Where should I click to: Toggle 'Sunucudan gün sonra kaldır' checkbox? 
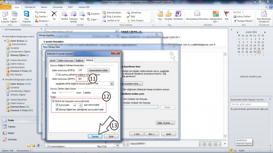point(57,105)
